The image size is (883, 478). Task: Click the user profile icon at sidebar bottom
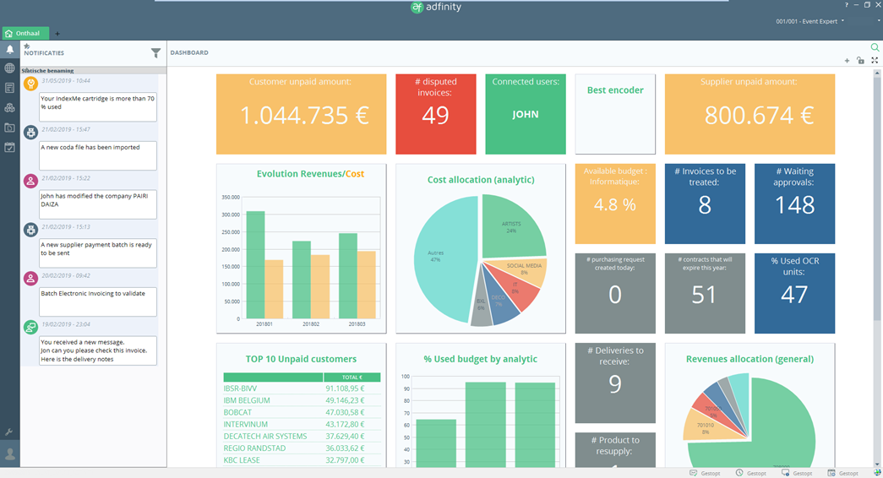[x=9, y=454]
